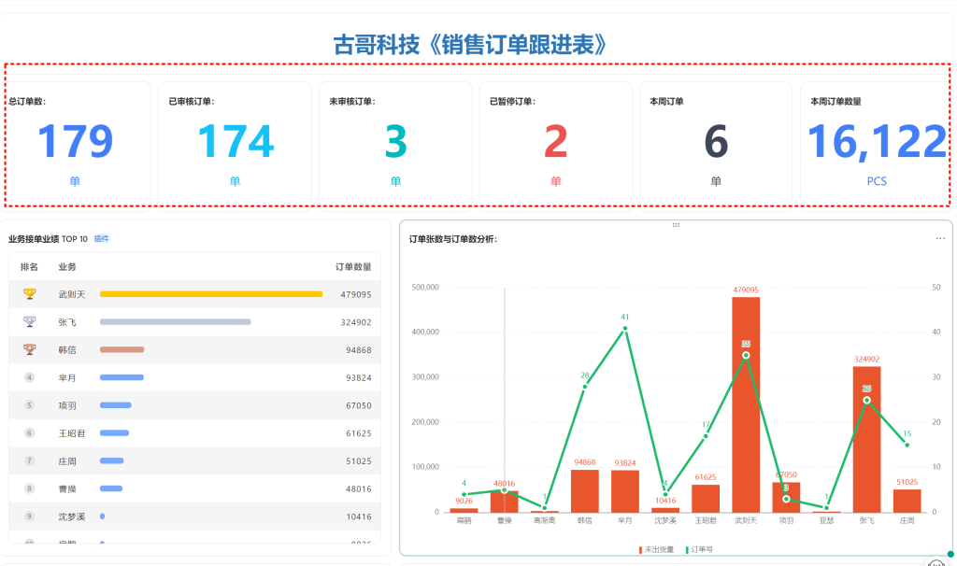The height and width of the screenshot is (566, 957).
Task: Click the silver trophy beside 张飞
Action: coord(29,322)
